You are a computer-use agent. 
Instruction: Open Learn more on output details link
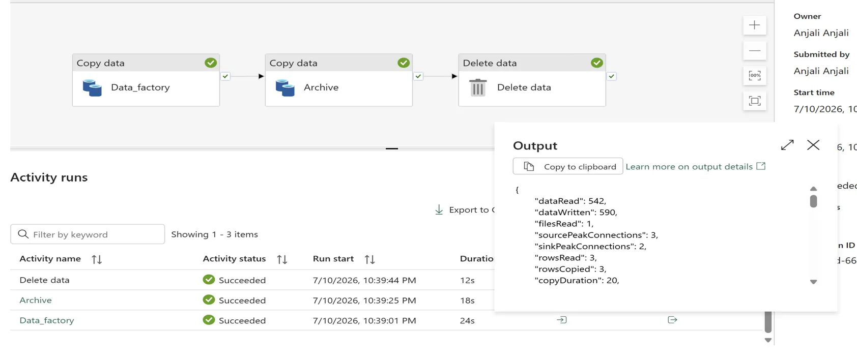689,166
